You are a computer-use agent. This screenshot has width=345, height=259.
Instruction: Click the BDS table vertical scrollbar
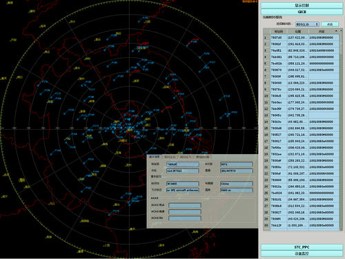coord(341,130)
